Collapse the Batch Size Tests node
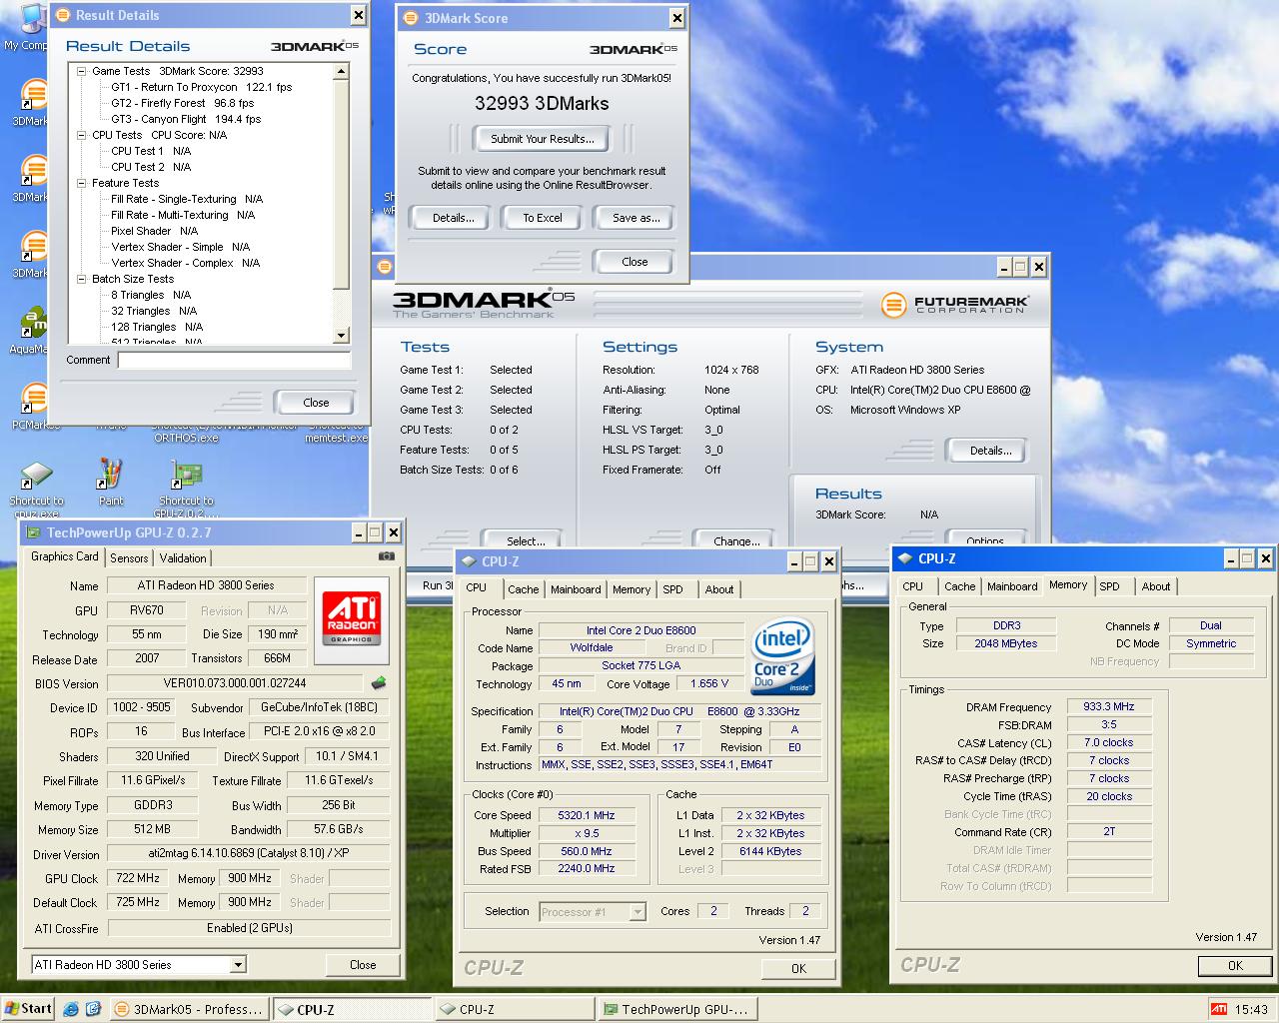 pyautogui.click(x=82, y=279)
